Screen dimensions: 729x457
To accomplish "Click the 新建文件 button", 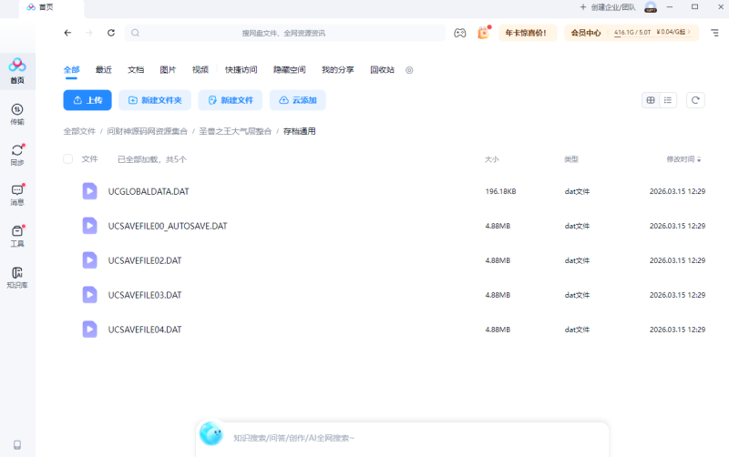I will click(231, 100).
